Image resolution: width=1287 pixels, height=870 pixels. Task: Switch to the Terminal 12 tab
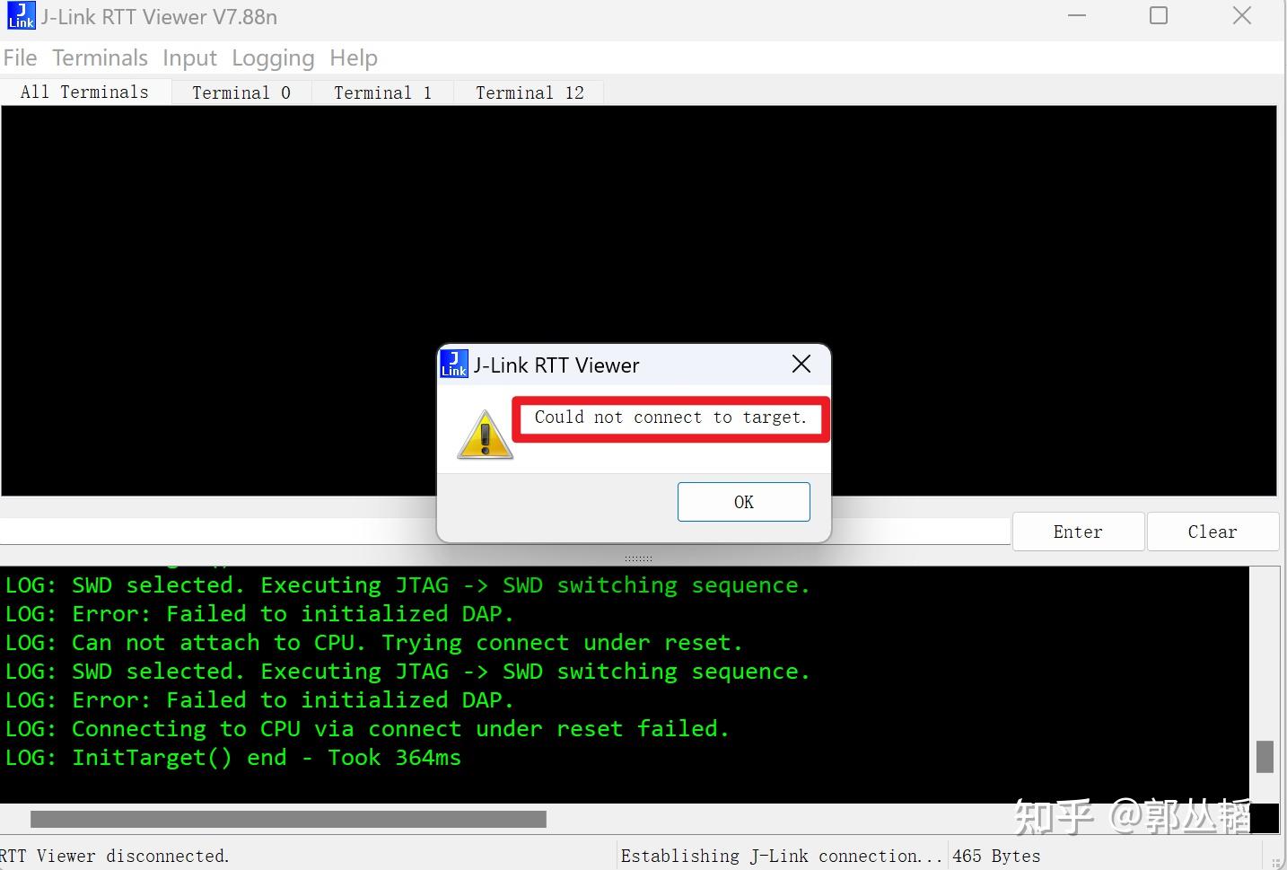coord(530,92)
